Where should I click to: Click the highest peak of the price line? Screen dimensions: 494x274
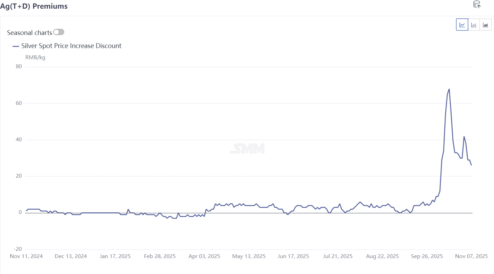449,89
